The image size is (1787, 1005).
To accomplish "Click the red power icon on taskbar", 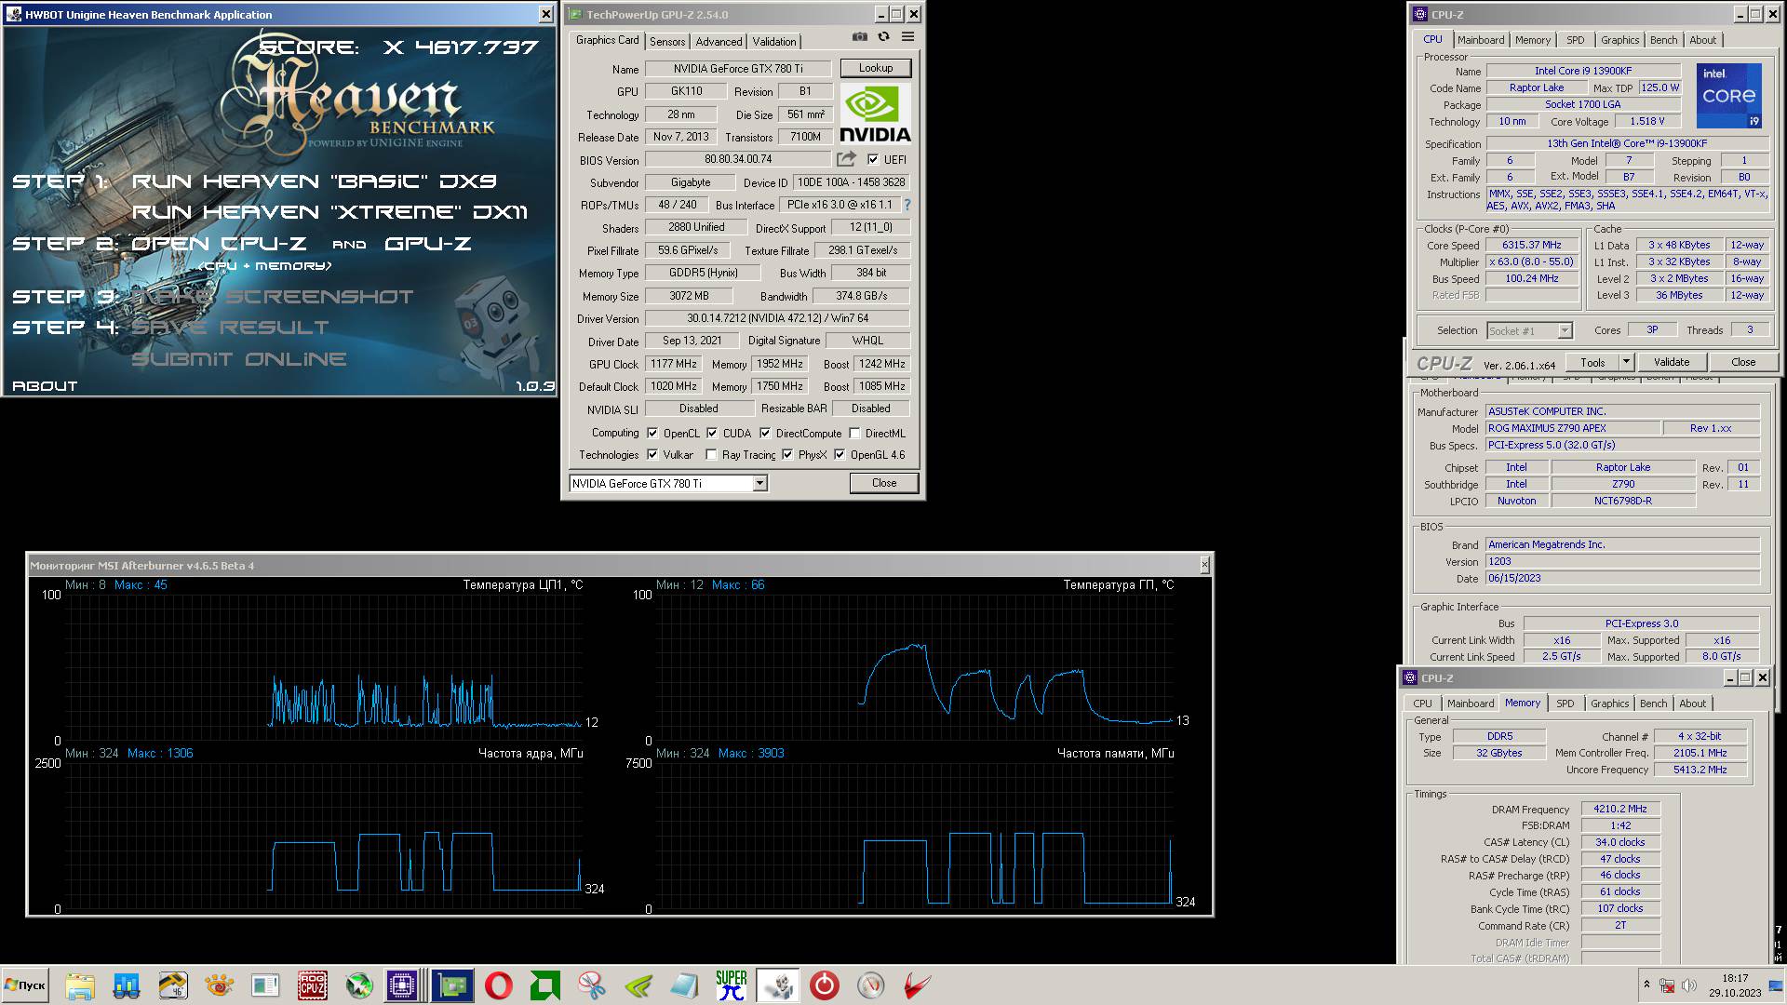I will (824, 985).
